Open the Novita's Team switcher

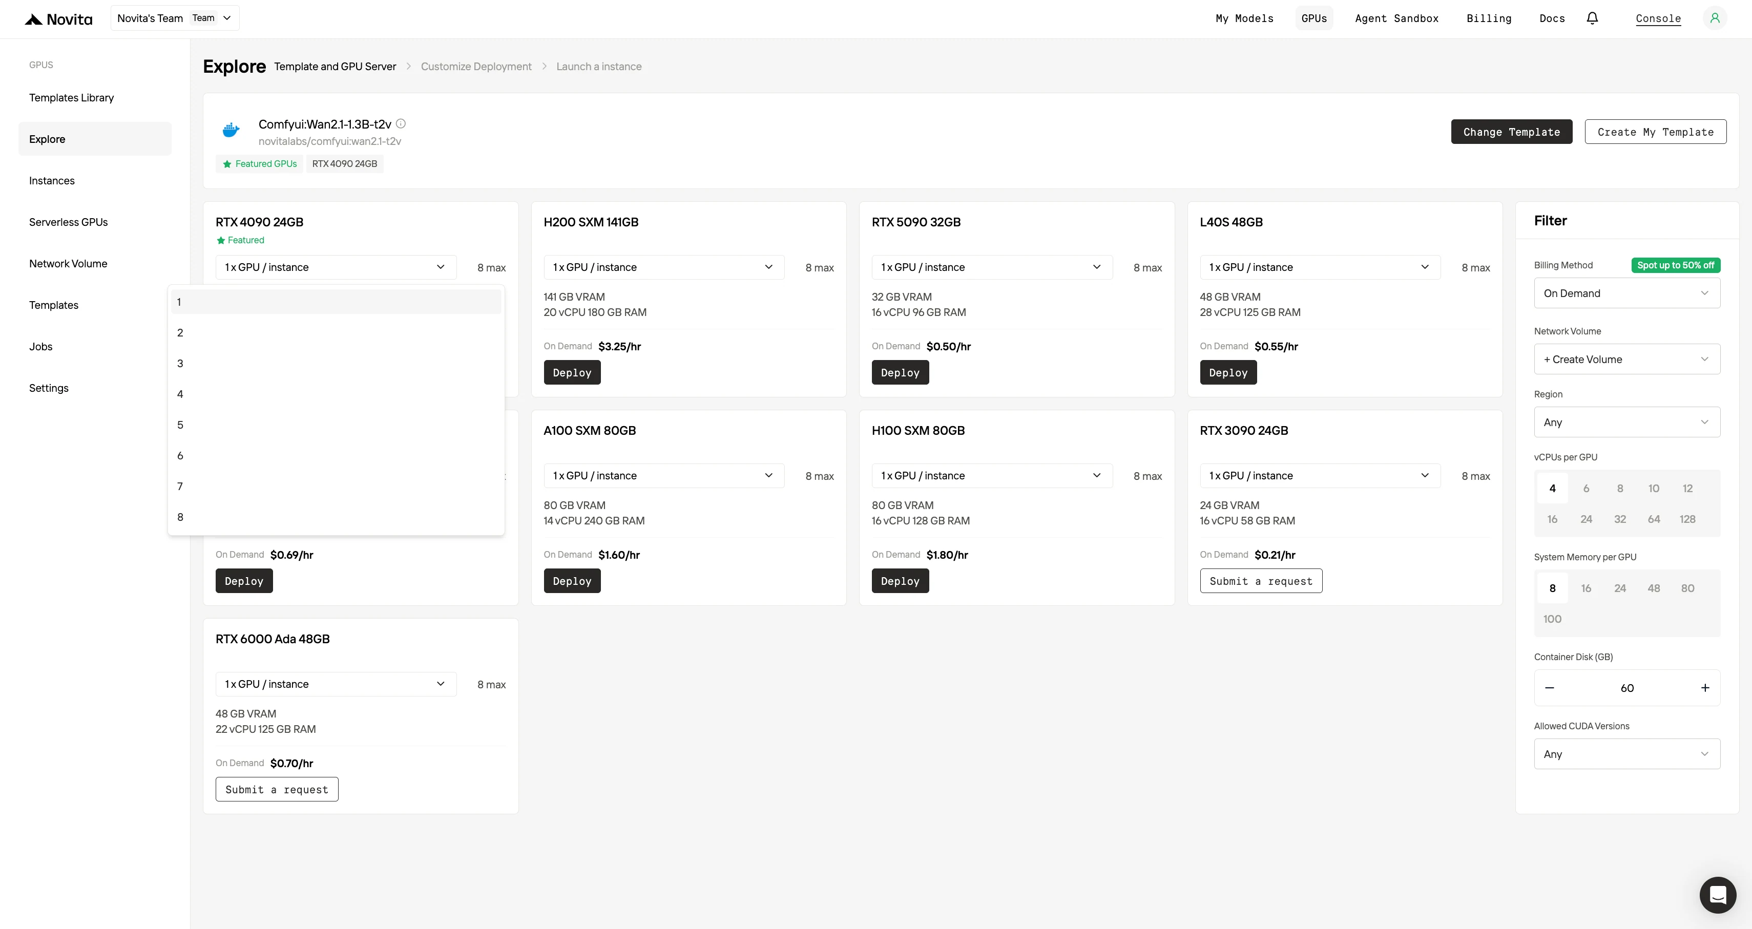pyautogui.click(x=175, y=18)
